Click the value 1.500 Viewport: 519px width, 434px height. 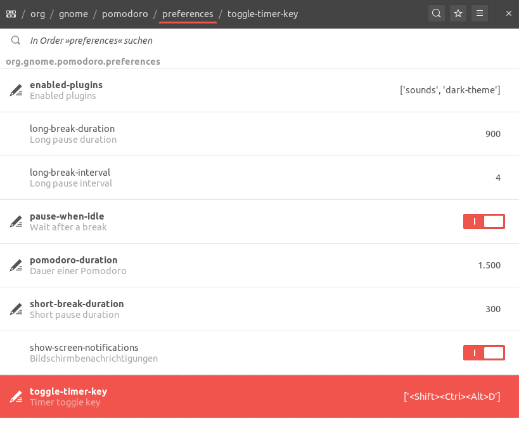[x=489, y=265]
